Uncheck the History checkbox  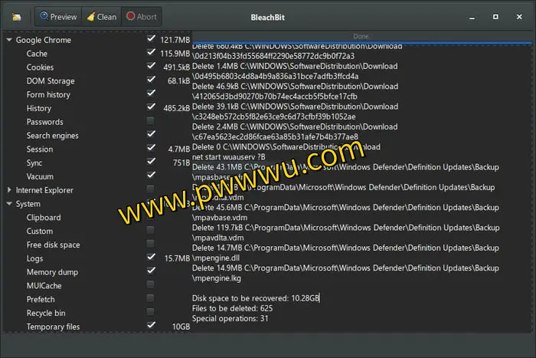[151, 107]
